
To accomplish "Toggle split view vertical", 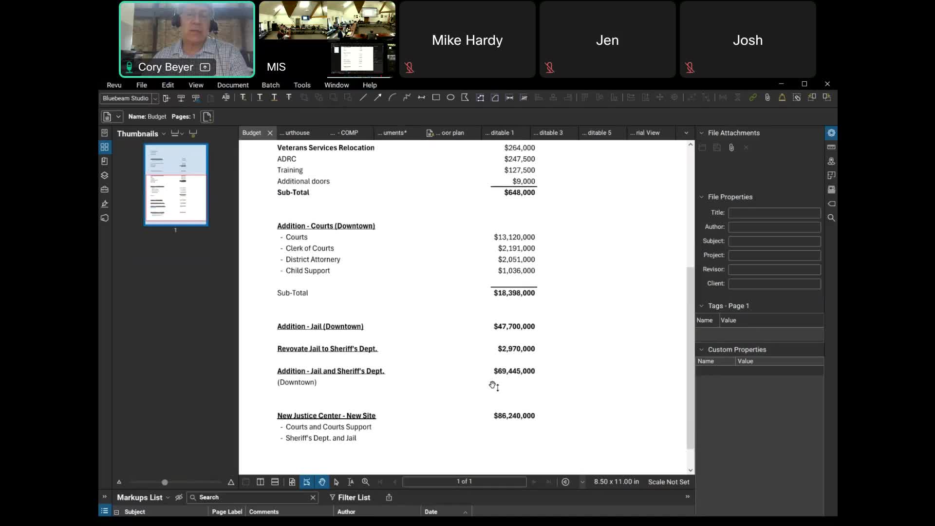I will [261, 482].
